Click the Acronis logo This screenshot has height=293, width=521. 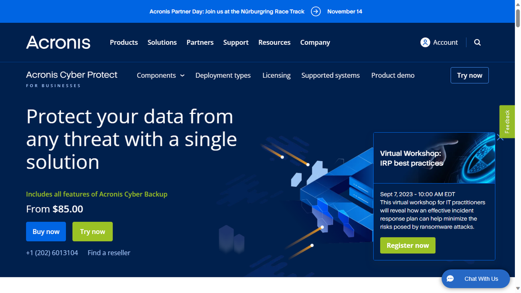click(58, 43)
